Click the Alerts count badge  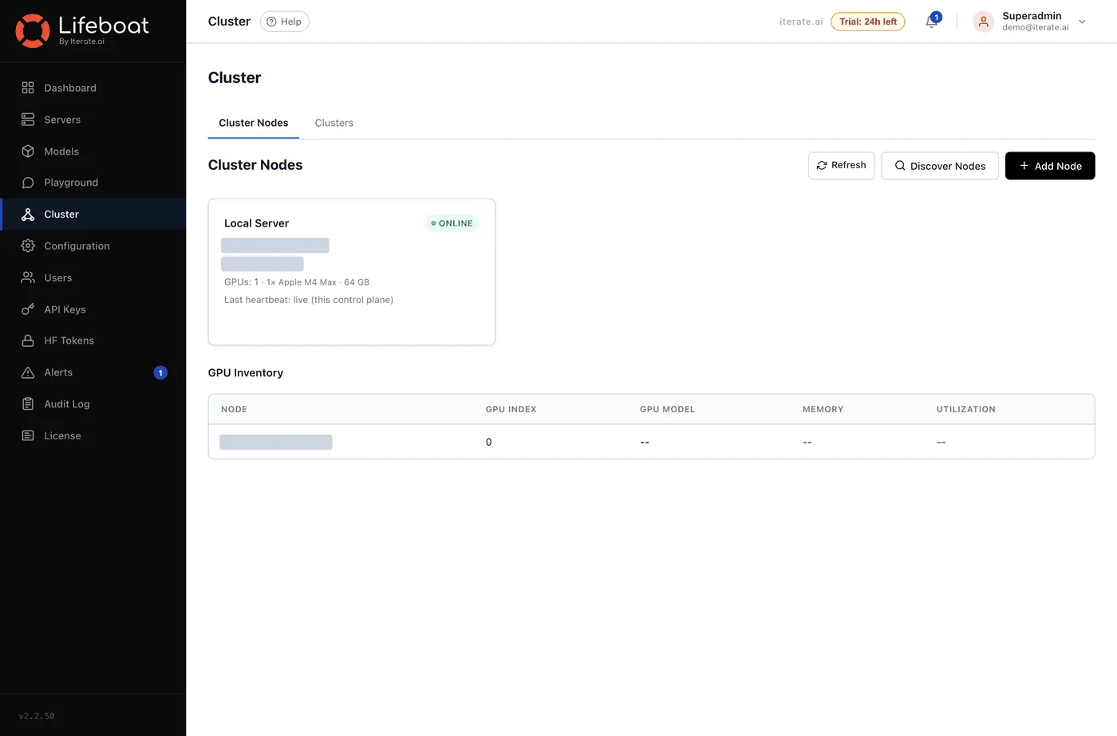click(160, 372)
